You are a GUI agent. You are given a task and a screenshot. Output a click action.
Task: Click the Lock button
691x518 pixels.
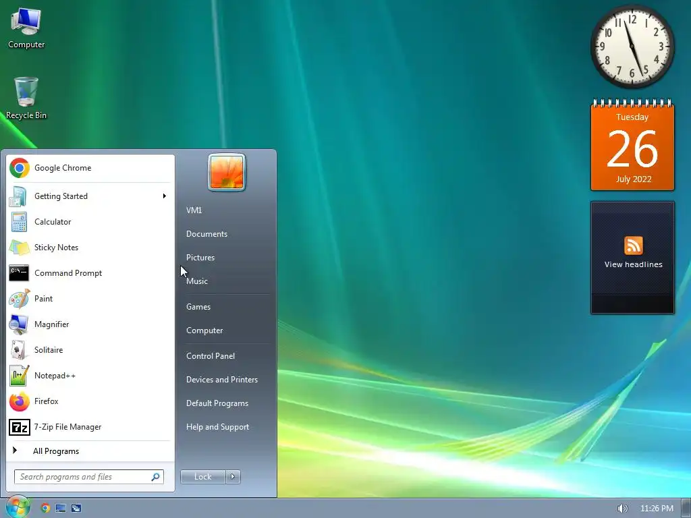pos(202,477)
